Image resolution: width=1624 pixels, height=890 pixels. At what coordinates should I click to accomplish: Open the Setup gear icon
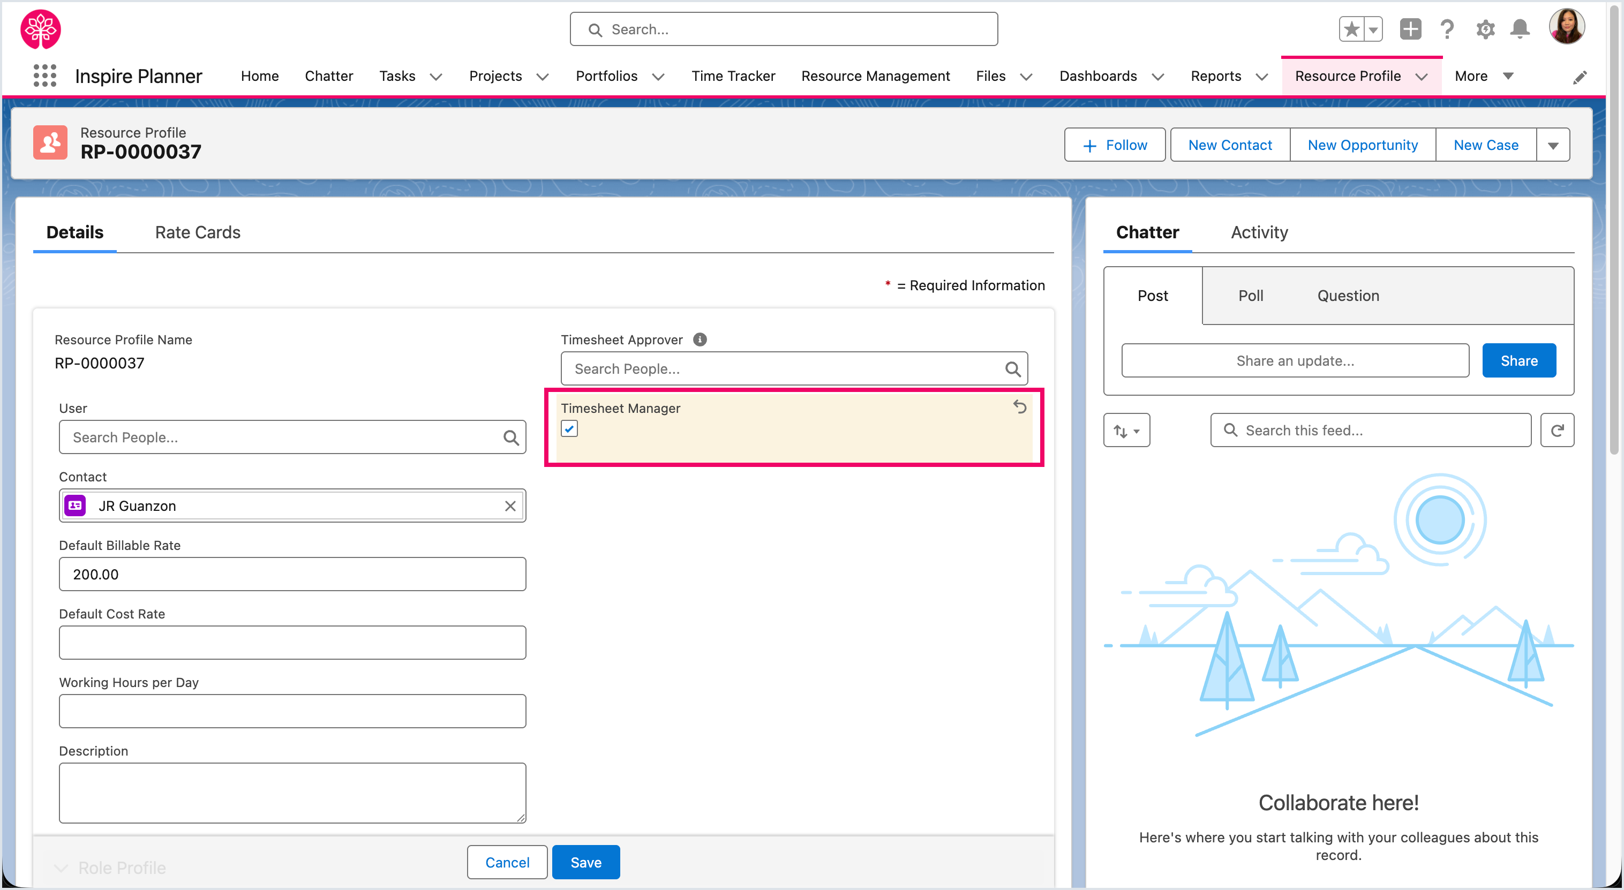(1485, 29)
